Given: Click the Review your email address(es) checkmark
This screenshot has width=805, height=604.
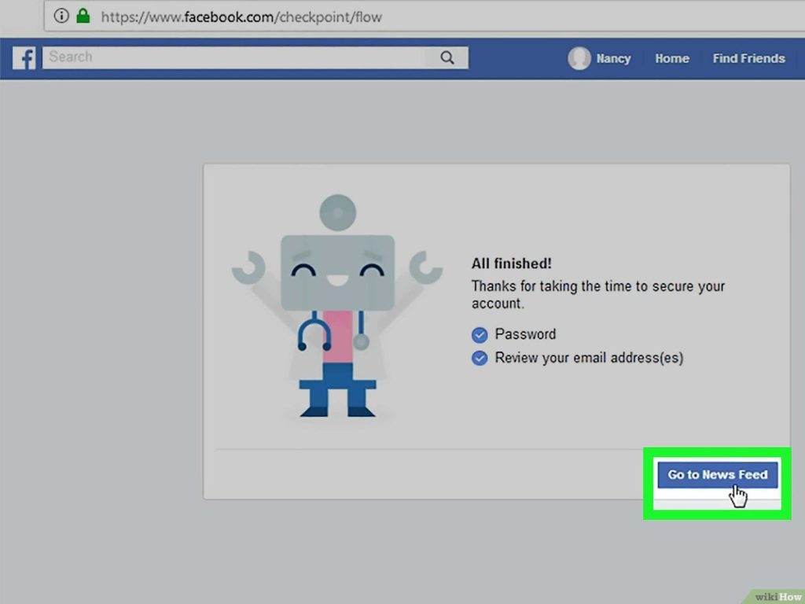Looking at the screenshot, I should point(480,358).
